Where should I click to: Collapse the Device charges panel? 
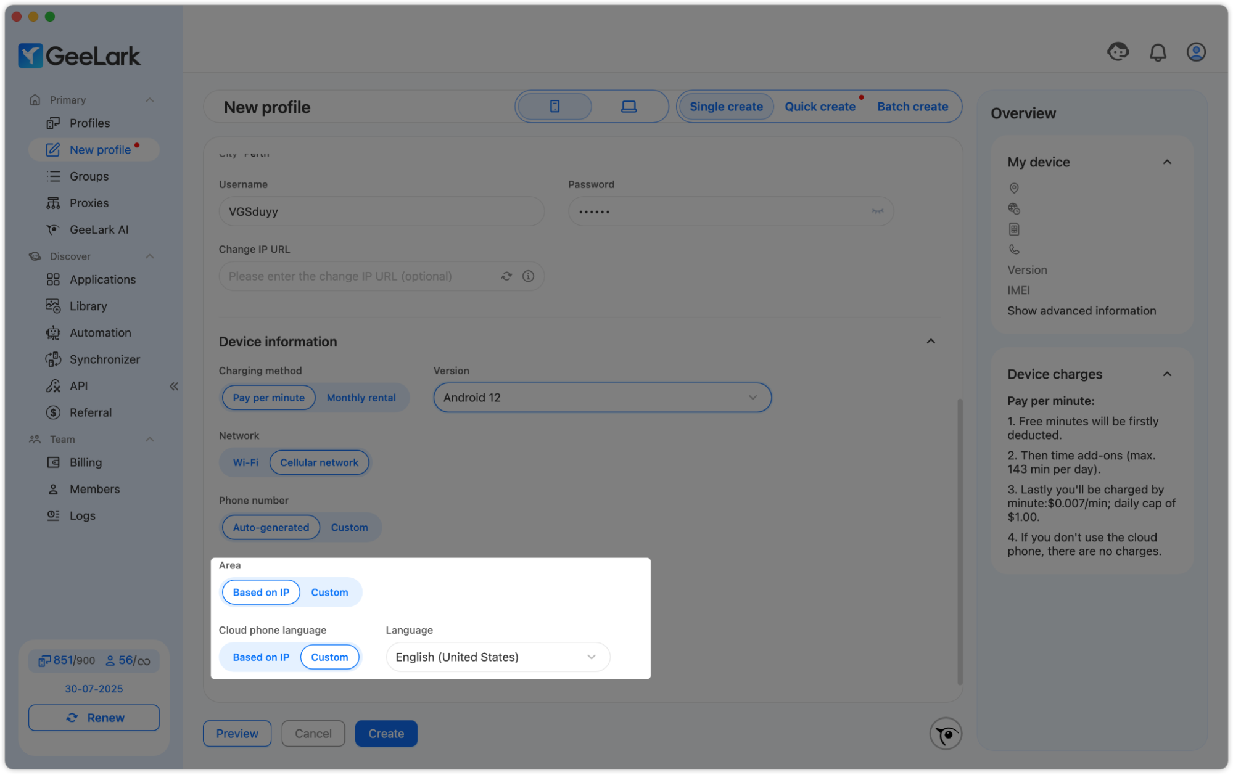pos(1167,374)
